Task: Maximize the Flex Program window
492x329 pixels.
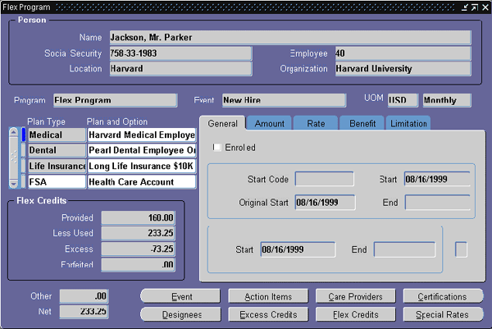Action: tap(475, 7)
